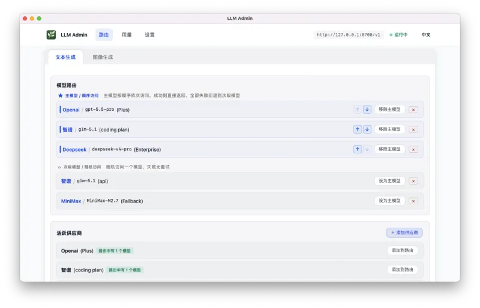The width and height of the screenshot is (480, 308).
Task: Switch language using 中文 button
Action: point(426,35)
